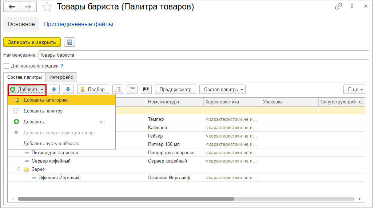
Task: Copy link to this form icon
Action: pyautogui.click(x=338, y=7)
